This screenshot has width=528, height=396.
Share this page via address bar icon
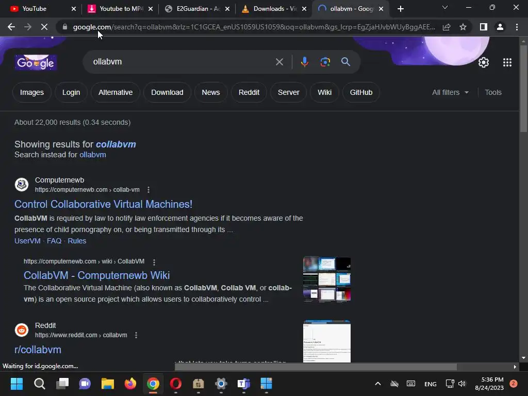(447, 27)
